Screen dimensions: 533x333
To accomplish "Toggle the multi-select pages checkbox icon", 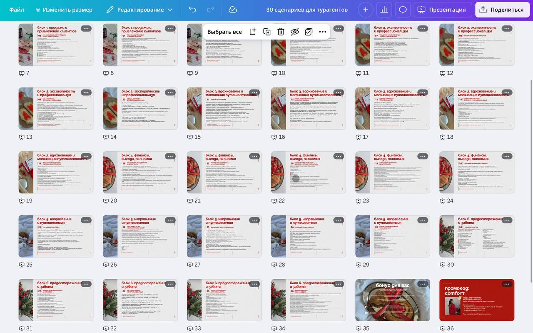I will (x=309, y=32).
